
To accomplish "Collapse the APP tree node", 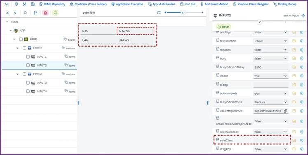I will [11, 31].
